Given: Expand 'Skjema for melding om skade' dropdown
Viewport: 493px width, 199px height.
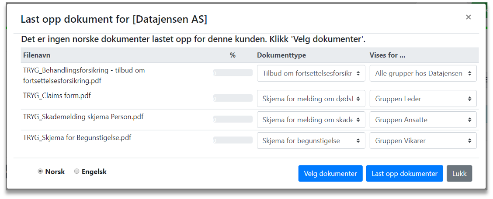Looking at the screenshot, I should click(311, 120).
